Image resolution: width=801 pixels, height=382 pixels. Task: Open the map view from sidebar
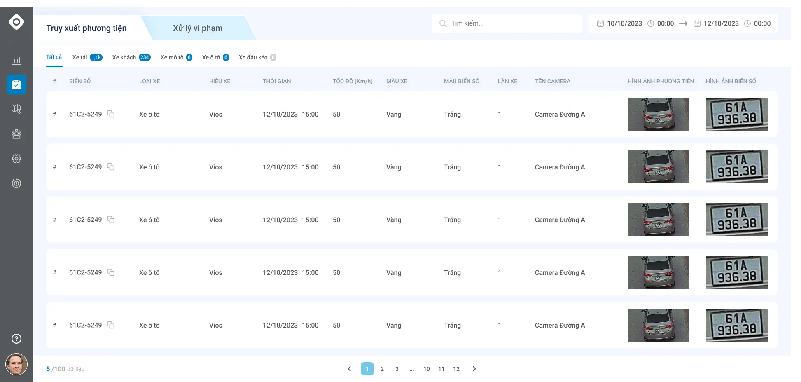click(x=16, y=109)
